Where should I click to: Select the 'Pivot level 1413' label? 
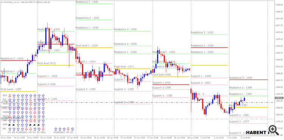click(x=47, y=63)
